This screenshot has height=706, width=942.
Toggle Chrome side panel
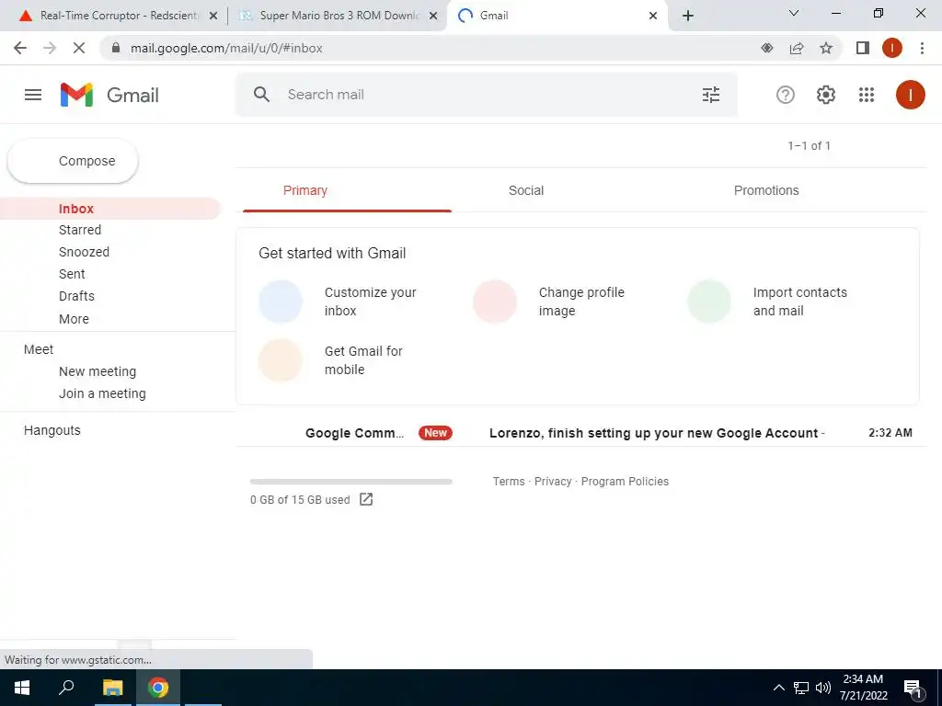863,48
